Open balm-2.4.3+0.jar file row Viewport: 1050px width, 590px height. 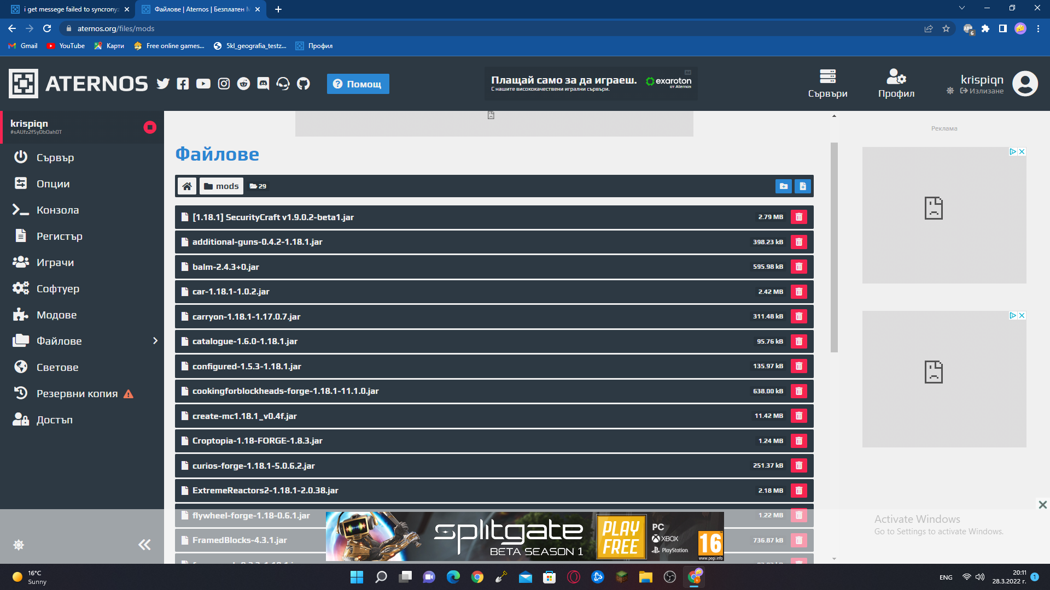494,267
